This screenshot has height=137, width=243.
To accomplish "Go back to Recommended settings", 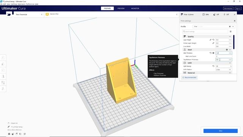I will click(x=189, y=77).
